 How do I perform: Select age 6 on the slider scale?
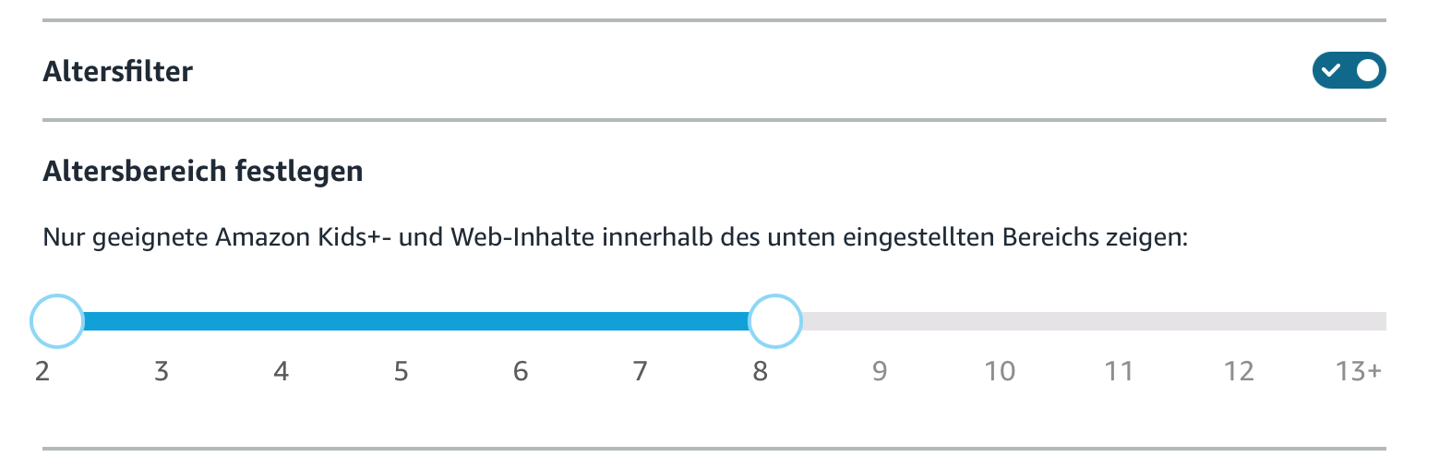pyautogui.click(x=521, y=371)
